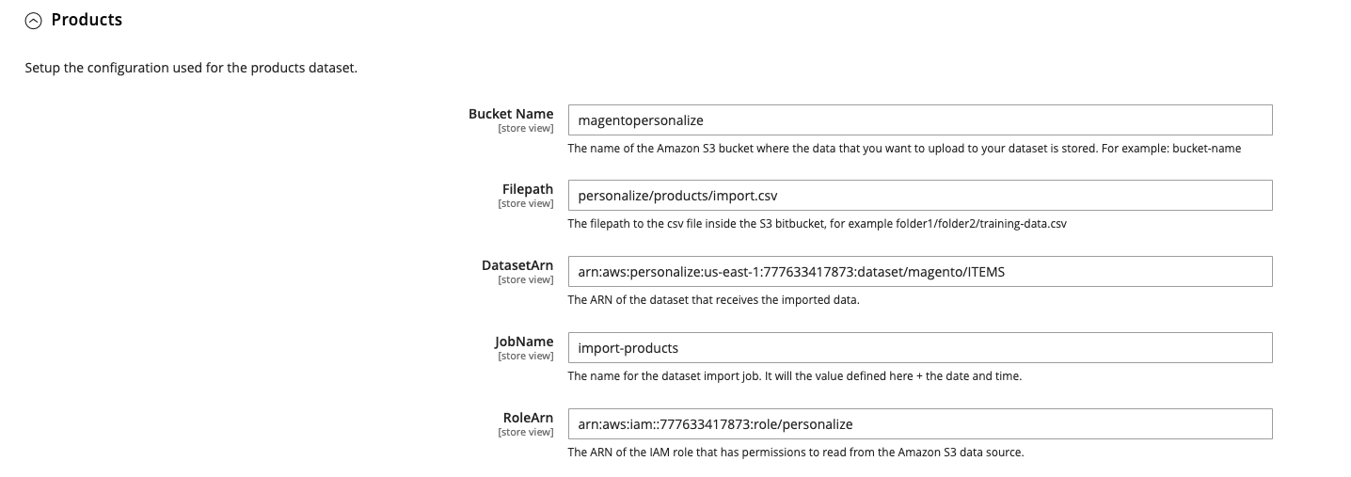Click the Bucket Name field label
The image size is (1351, 477).
(511, 114)
